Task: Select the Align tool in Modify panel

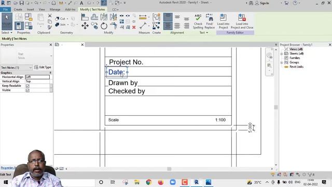Action: [x=85, y=17]
